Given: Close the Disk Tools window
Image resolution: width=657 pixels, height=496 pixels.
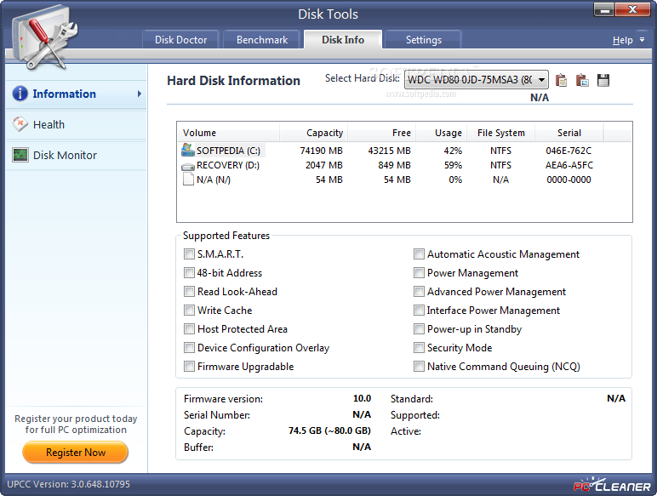Looking at the screenshot, I should tap(632, 9).
